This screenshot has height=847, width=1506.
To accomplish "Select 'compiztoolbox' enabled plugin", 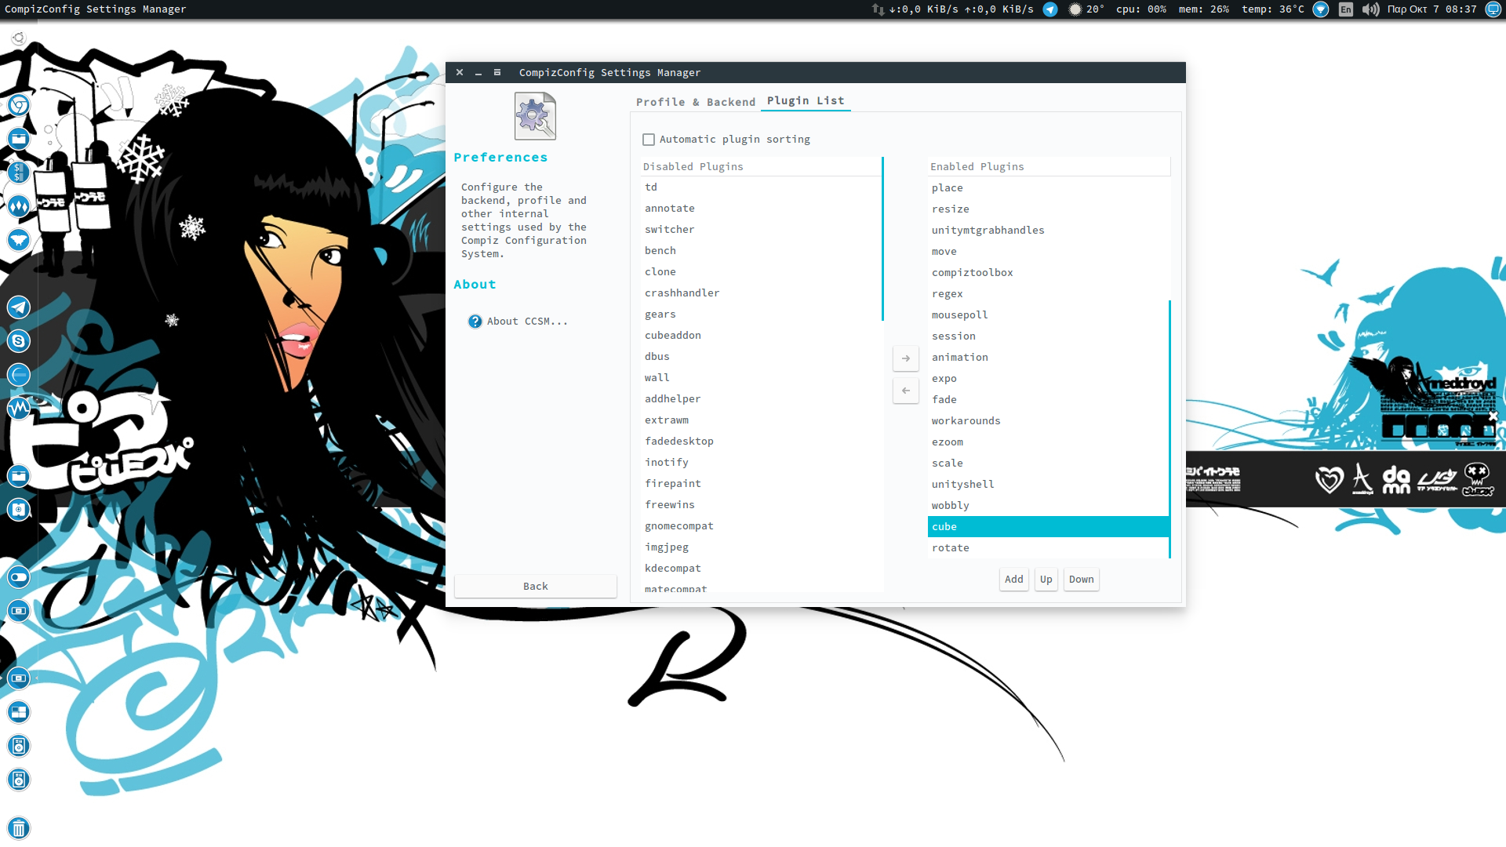I will click(x=1048, y=273).
